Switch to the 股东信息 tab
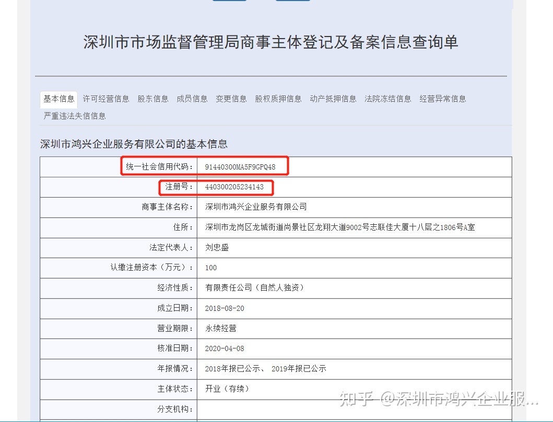 [153, 99]
